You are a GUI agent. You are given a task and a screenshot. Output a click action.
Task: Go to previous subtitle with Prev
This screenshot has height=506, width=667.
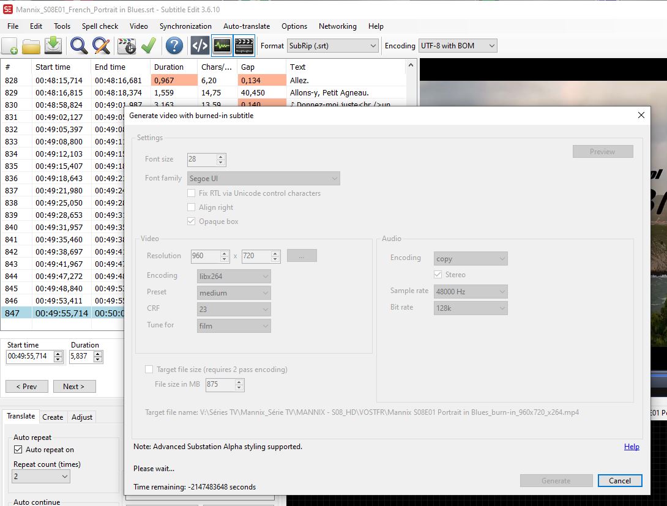[27, 387]
